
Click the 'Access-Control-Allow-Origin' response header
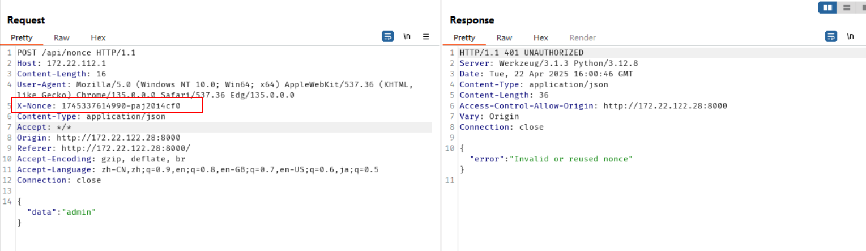click(x=594, y=106)
